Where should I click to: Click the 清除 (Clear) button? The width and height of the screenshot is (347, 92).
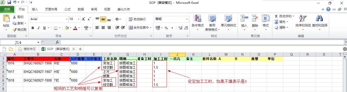(281, 27)
